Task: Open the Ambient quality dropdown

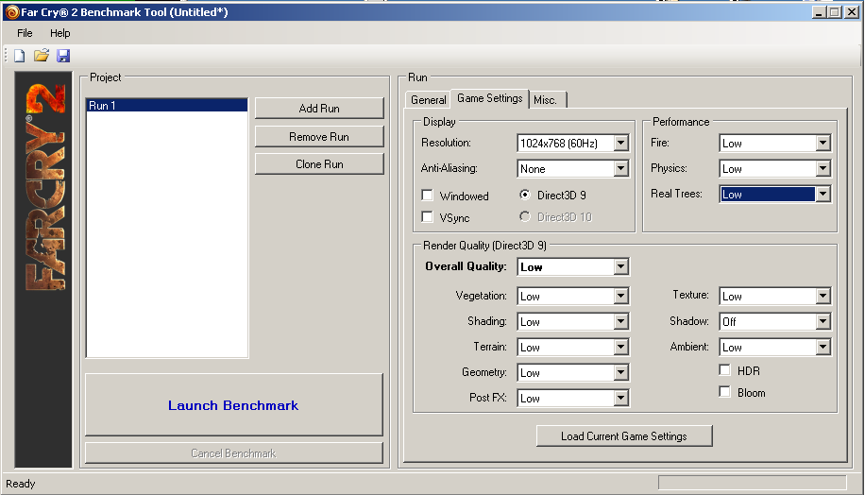Action: (x=775, y=347)
